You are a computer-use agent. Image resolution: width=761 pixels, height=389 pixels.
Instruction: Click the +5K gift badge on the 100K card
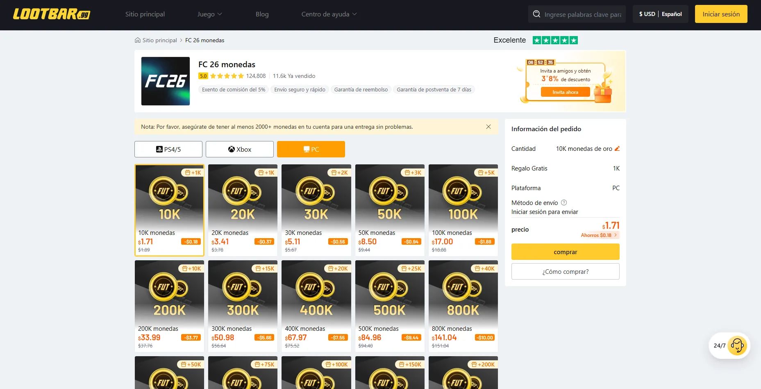click(x=486, y=173)
